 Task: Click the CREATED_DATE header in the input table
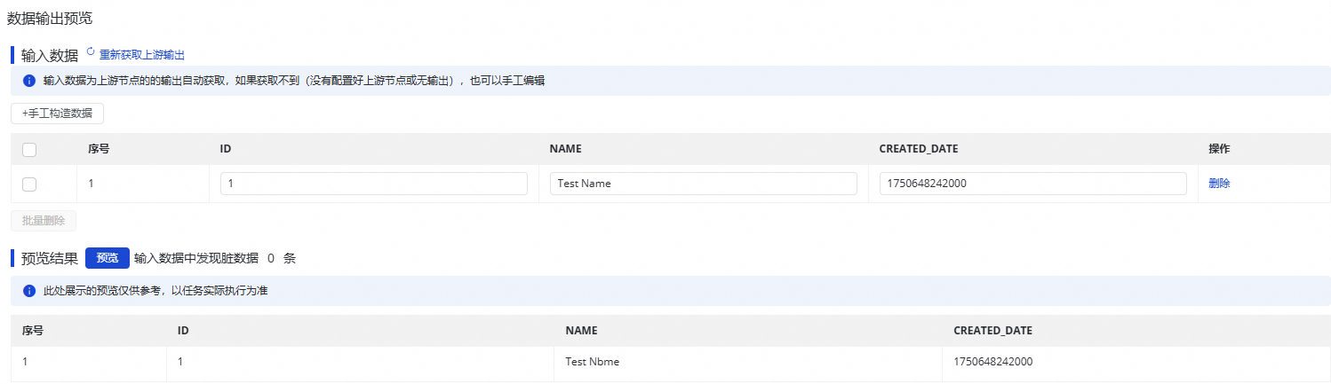tap(919, 149)
